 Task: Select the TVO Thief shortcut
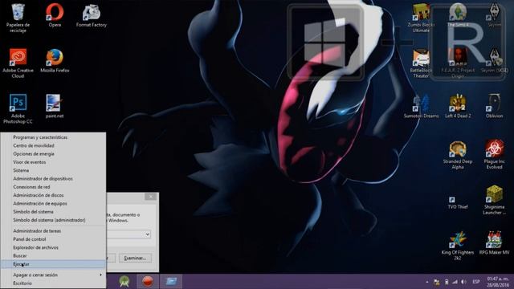(x=458, y=202)
